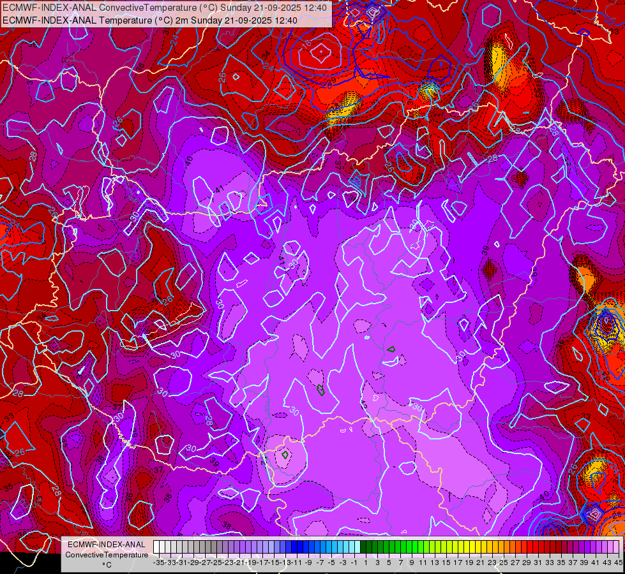
Task: Click the '42' contour label on the map
Action: tap(363, 404)
